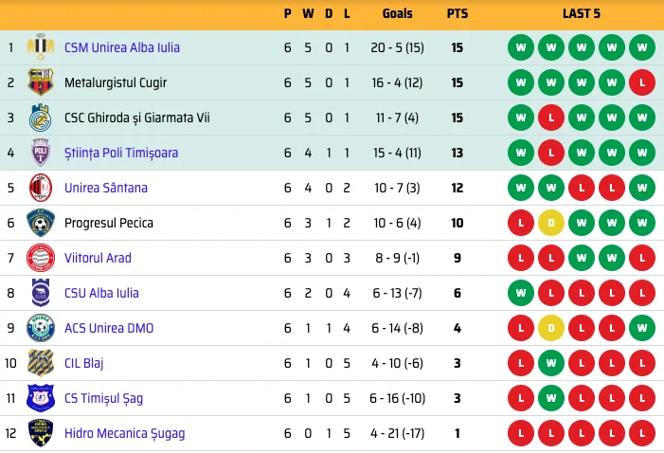Viewport: 664px width, 453px height.
Task: Click Viitorul Arad team logo
Action: 41,258
